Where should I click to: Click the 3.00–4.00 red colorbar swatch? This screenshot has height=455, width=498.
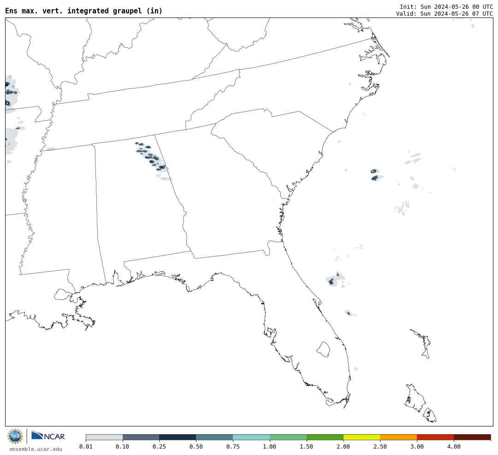tap(435, 437)
